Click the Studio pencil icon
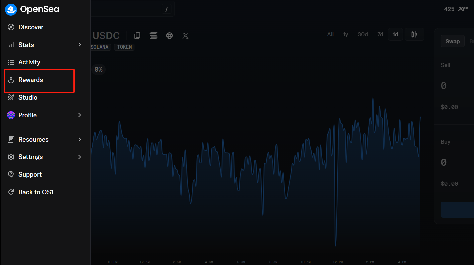The height and width of the screenshot is (265, 474). tap(11, 97)
